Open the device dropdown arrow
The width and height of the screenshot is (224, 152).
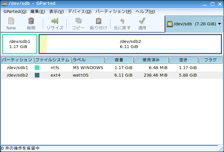[x=220, y=24]
